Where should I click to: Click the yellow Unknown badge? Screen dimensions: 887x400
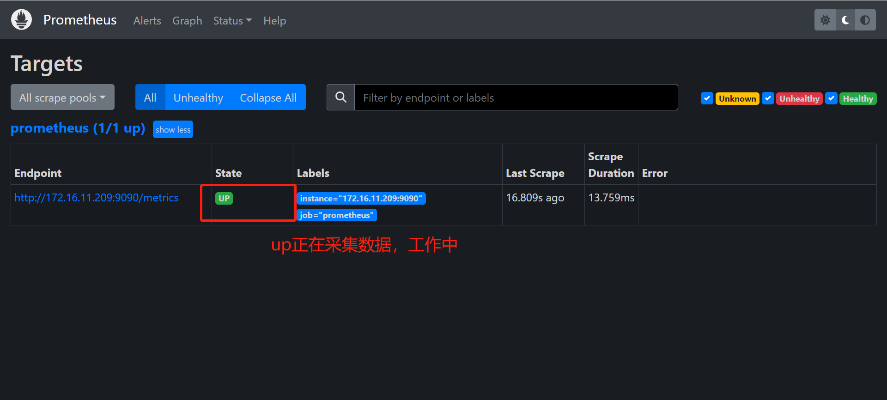[x=737, y=98]
